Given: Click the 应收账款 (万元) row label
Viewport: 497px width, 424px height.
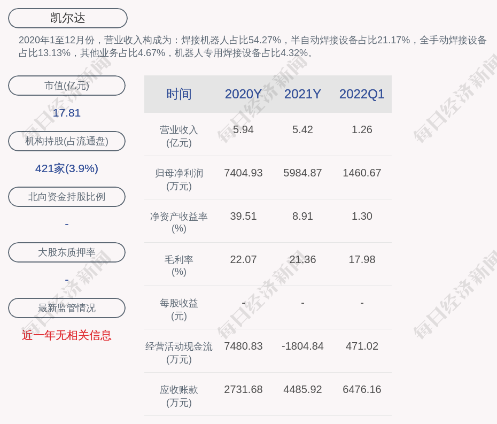Looking at the screenshot, I should pyautogui.click(x=179, y=396).
